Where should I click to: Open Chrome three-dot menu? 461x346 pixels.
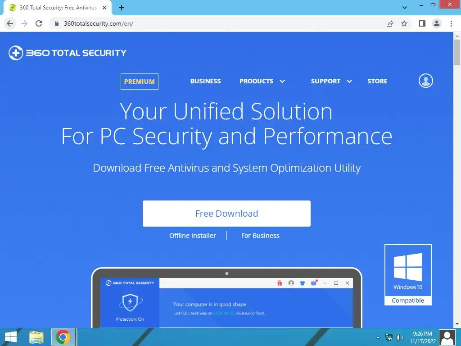451,23
